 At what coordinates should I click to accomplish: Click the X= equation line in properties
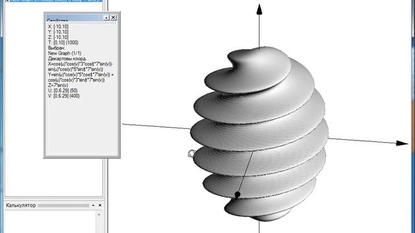(80, 67)
